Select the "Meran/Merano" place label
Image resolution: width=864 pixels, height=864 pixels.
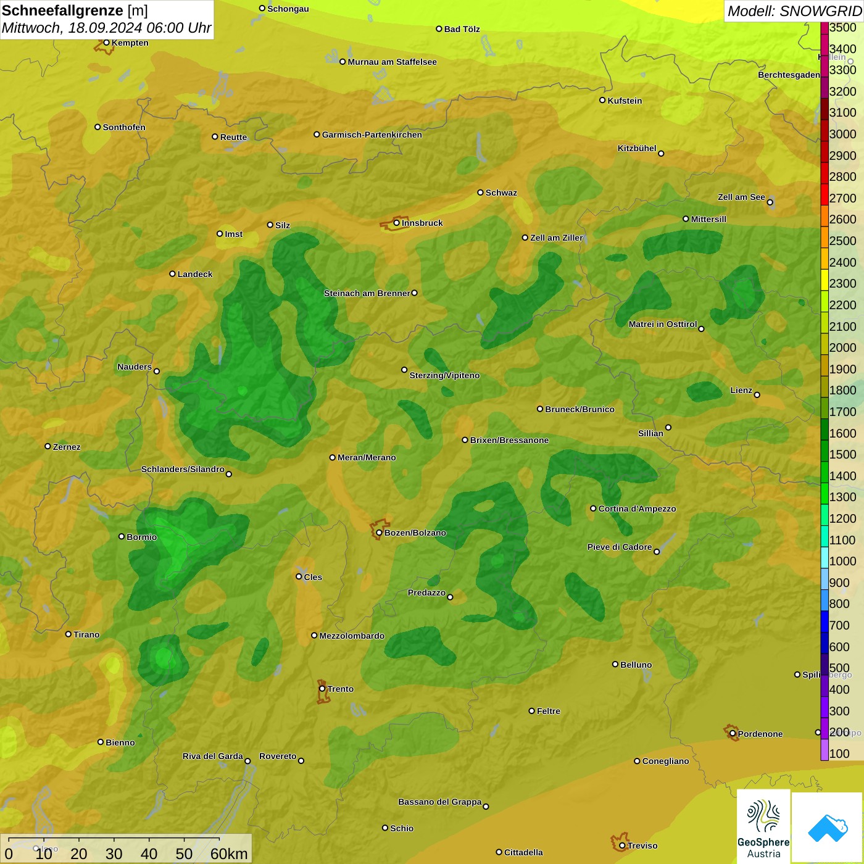367,457
